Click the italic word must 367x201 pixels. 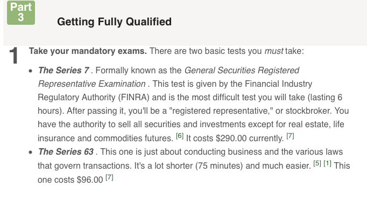click(274, 51)
